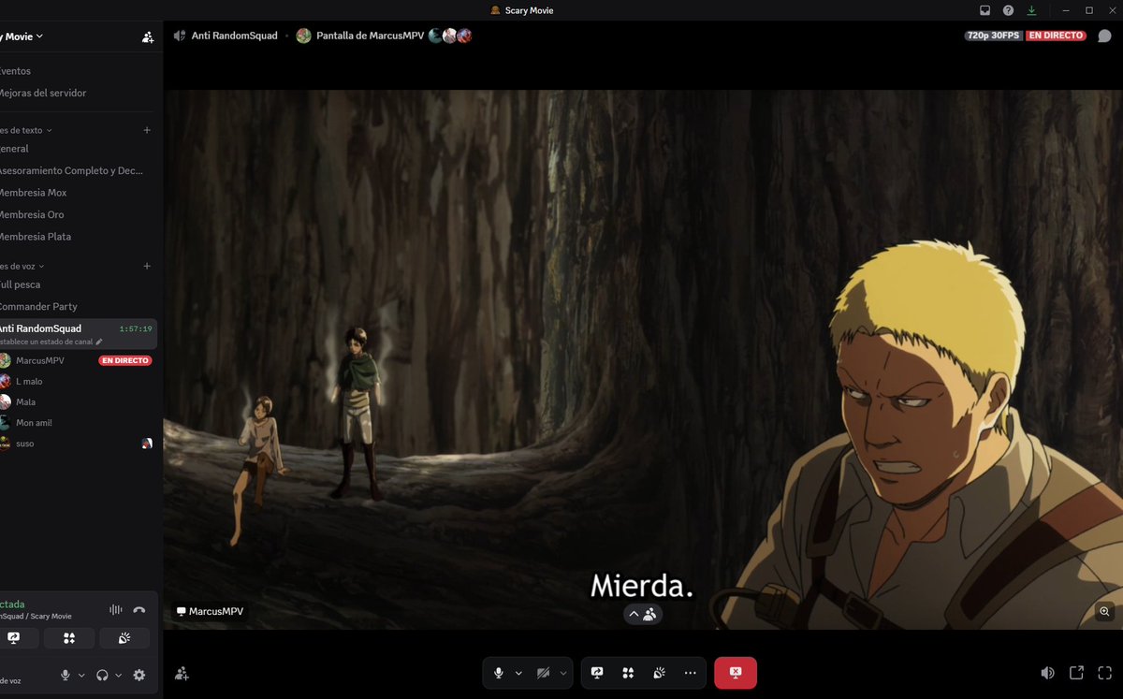Viewport: 1123px width, 699px height.
Task: Click the invite friends icon below the stream
Action: click(x=182, y=673)
